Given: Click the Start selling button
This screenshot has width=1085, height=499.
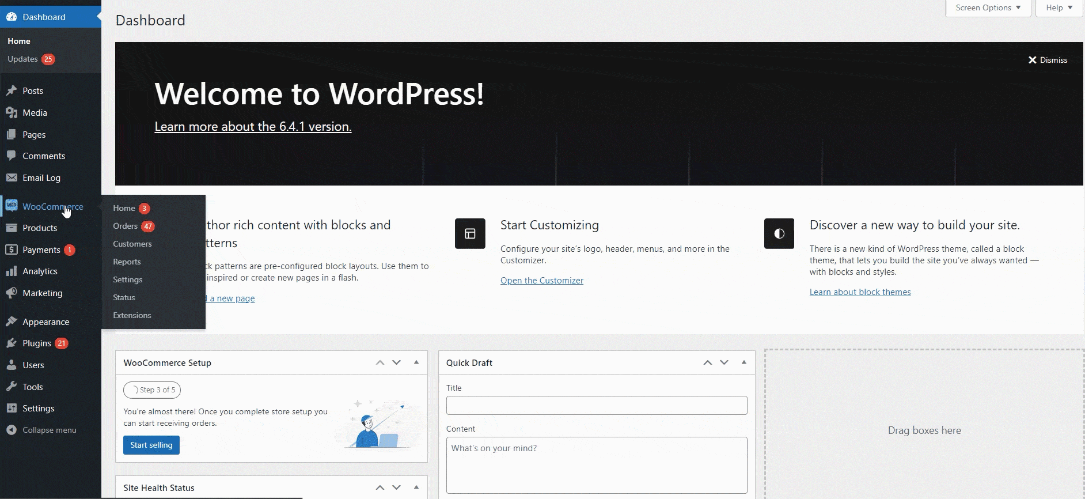Looking at the screenshot, I should coord(151,445).
